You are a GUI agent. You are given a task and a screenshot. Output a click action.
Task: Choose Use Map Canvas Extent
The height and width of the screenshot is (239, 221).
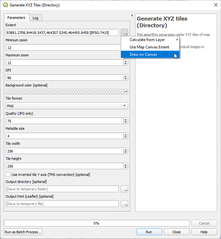(150, 47)
